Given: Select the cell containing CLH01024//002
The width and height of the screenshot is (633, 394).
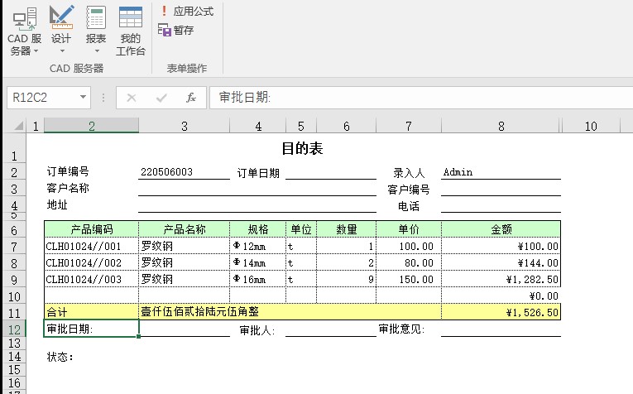Looking at the screenshot, I should tap(91, 262).
